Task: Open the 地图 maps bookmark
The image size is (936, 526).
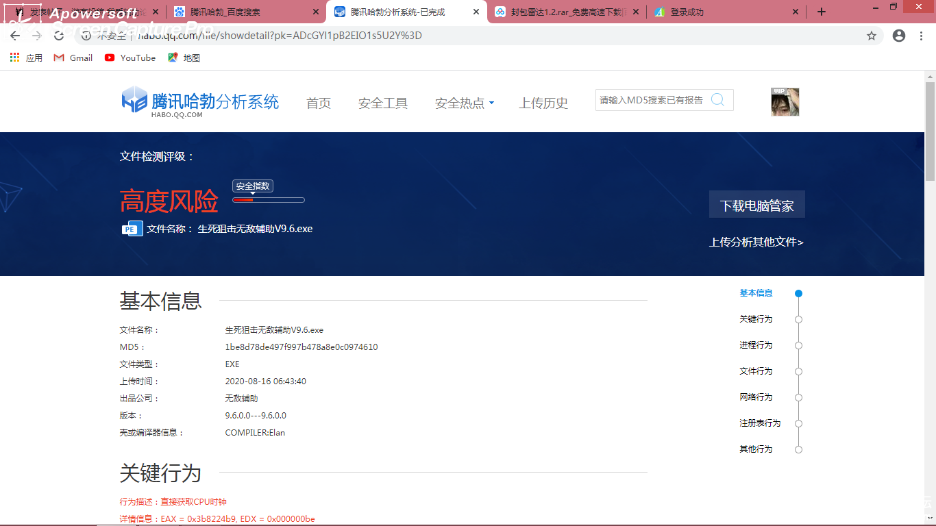Action: point(184,58)
